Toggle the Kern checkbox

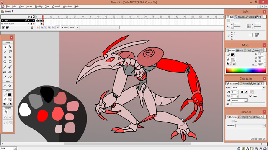pyautogui.click(x=250, y=96)
